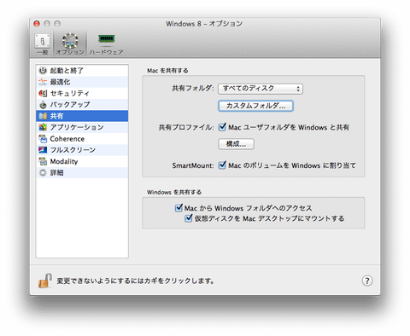The image size is (410, 336).
Task: Select Coherence in the sidebar list
Action: pos(82,139)
